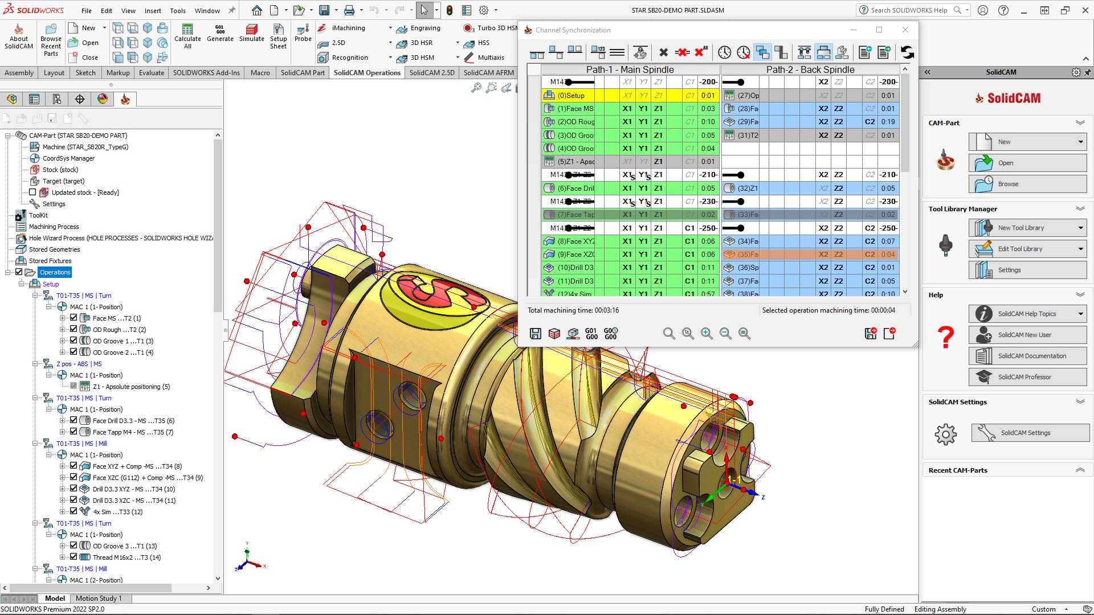This screenshot has width=1094, height=615.
Task: Save the synchronization using the floppy disk icon
Action: [x=535, y=333]
